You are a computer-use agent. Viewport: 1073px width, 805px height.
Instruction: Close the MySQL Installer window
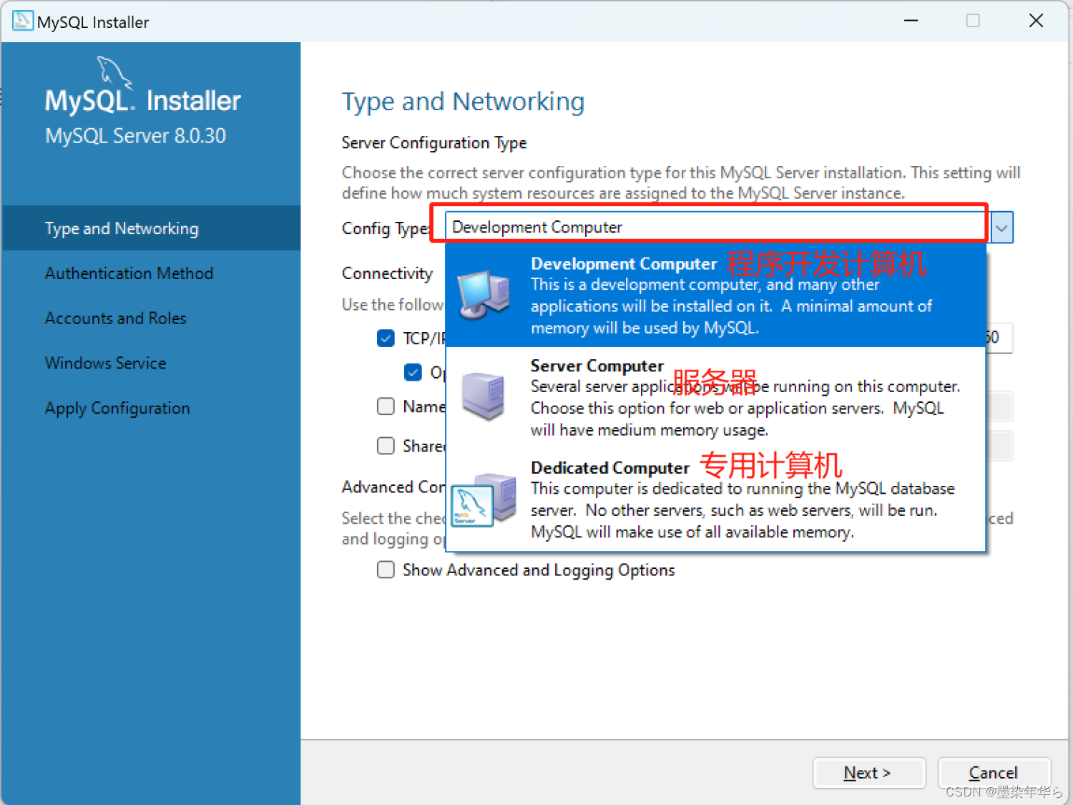tap(1036, 21)
